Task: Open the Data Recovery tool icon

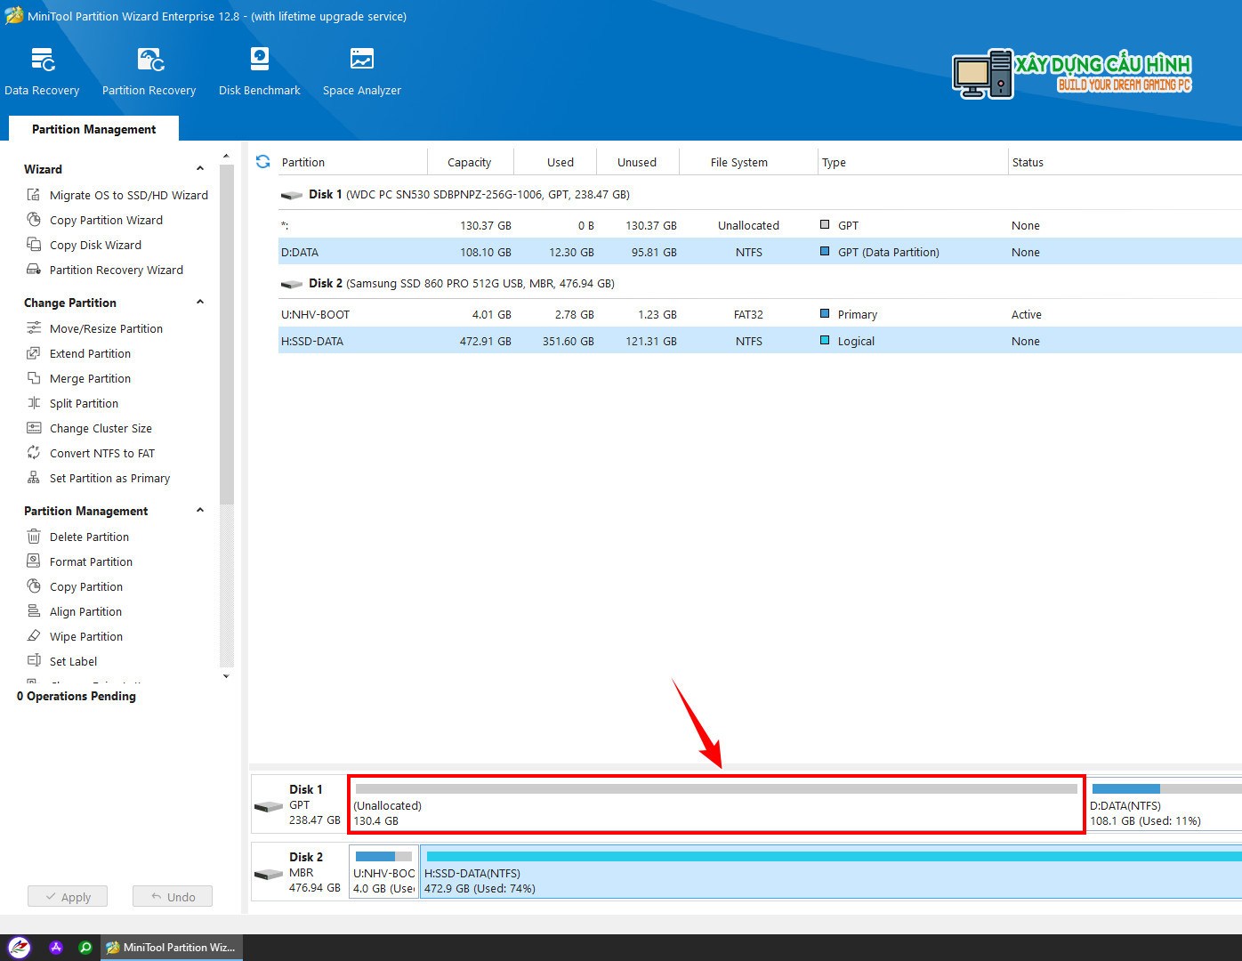Action: pos(43,60)
